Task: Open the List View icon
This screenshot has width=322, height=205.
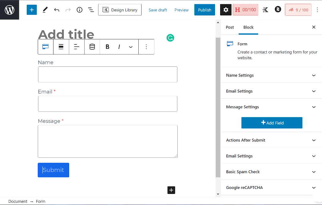Action: [91, 10]
